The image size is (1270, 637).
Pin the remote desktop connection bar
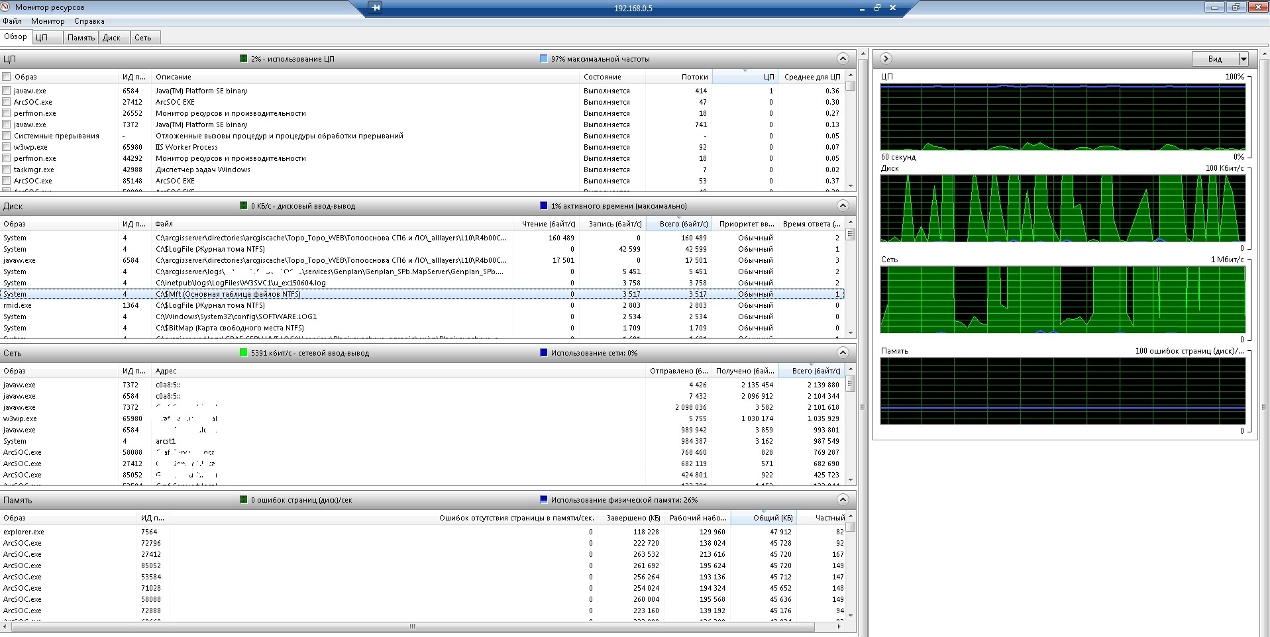tap(376, 8)
